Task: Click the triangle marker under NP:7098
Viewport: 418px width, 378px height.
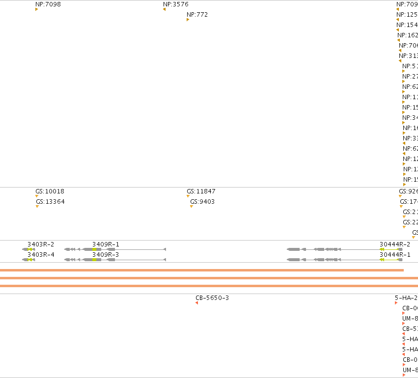Action: point(36,9)
